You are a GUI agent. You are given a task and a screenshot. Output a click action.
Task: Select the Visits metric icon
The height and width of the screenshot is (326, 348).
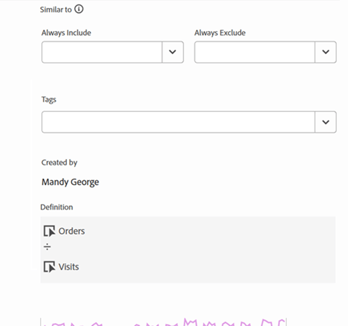(x=49, y=267)
